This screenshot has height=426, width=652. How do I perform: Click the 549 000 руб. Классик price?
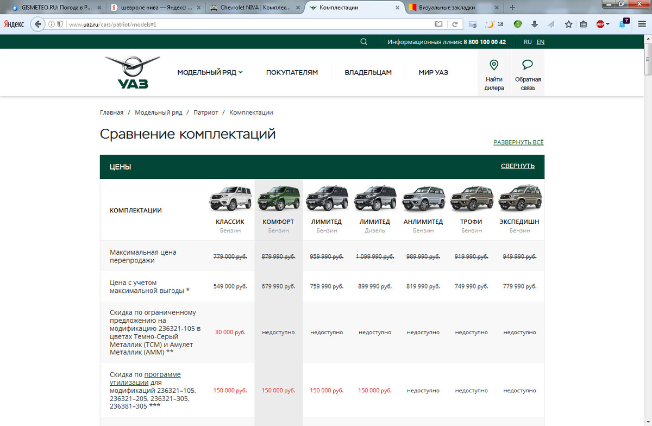tap(230, 286)
